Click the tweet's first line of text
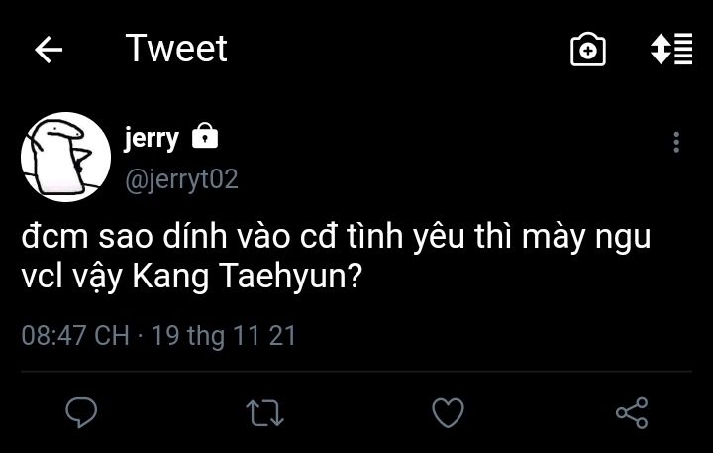 point(336,239)
